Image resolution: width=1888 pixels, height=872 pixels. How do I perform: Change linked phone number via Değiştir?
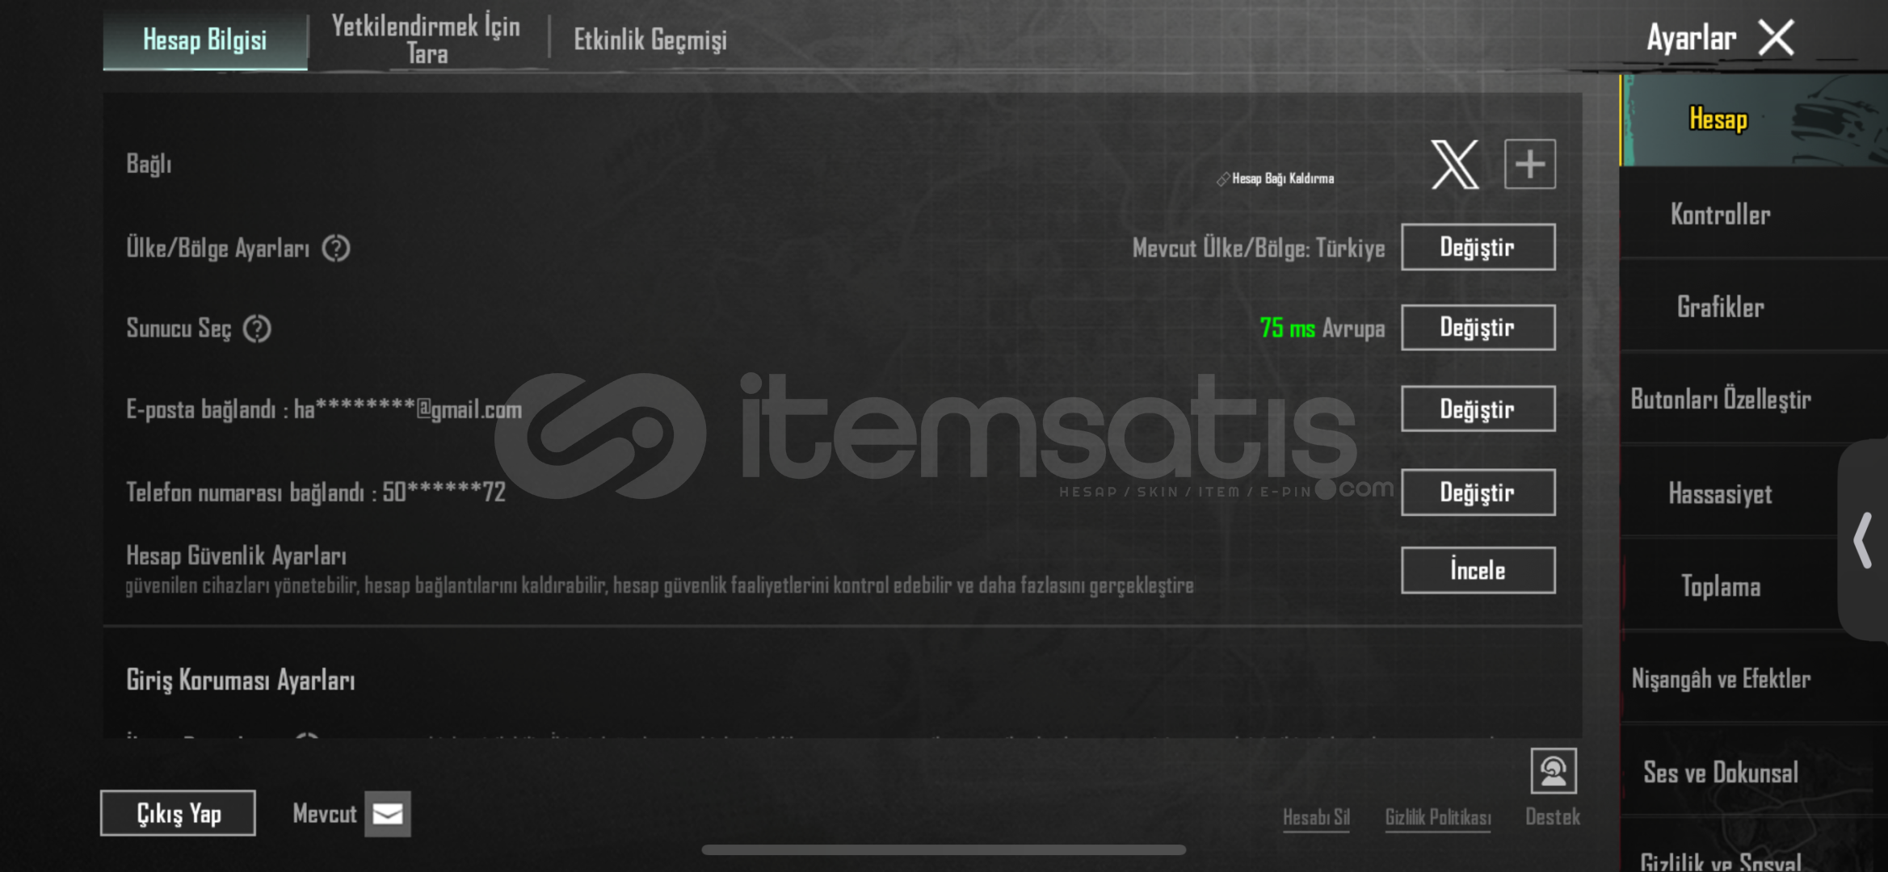point(1478,492)
